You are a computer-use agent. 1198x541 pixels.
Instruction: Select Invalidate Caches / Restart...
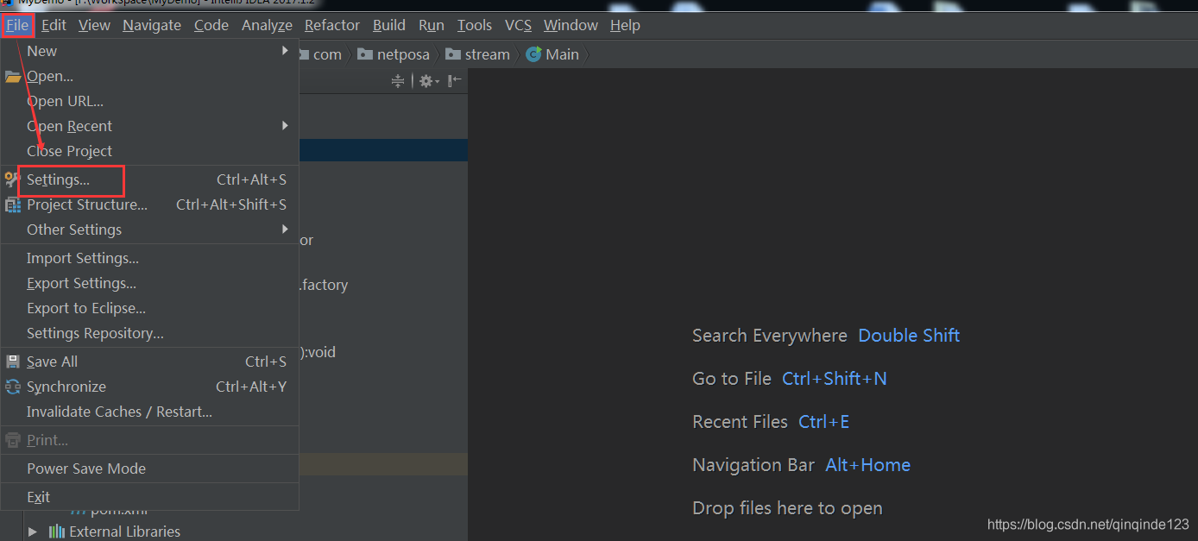149,412
